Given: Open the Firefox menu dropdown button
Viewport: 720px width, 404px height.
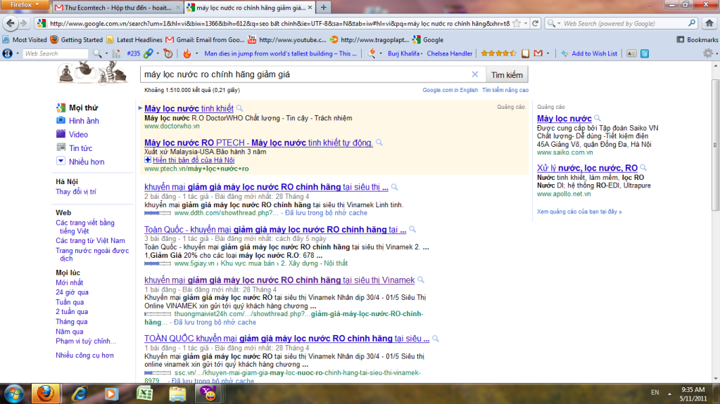Looking at the screenshot, I should [25, 5].
